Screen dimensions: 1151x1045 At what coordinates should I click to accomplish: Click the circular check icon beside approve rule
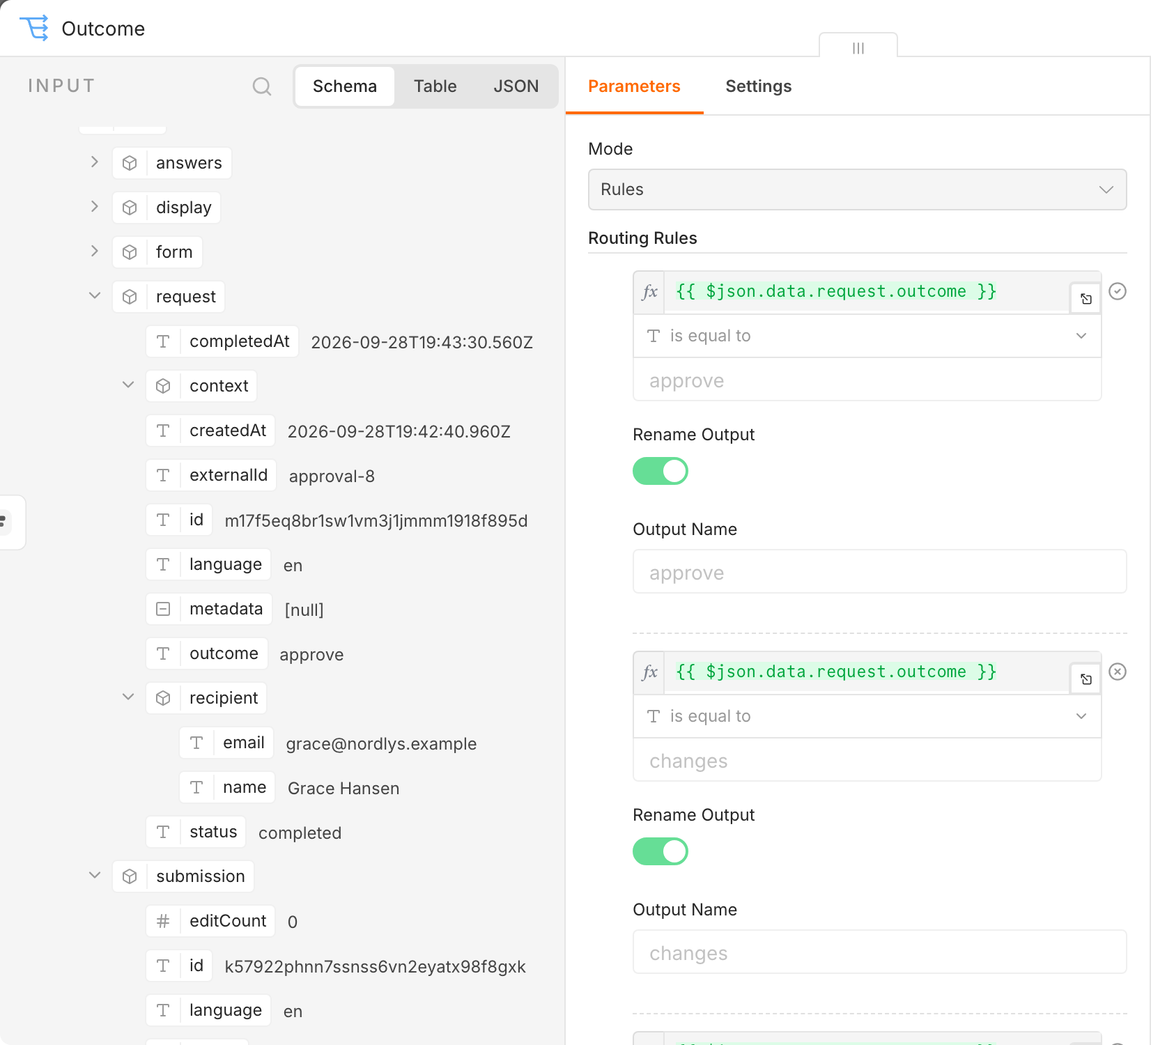[x=1118, y=291]
